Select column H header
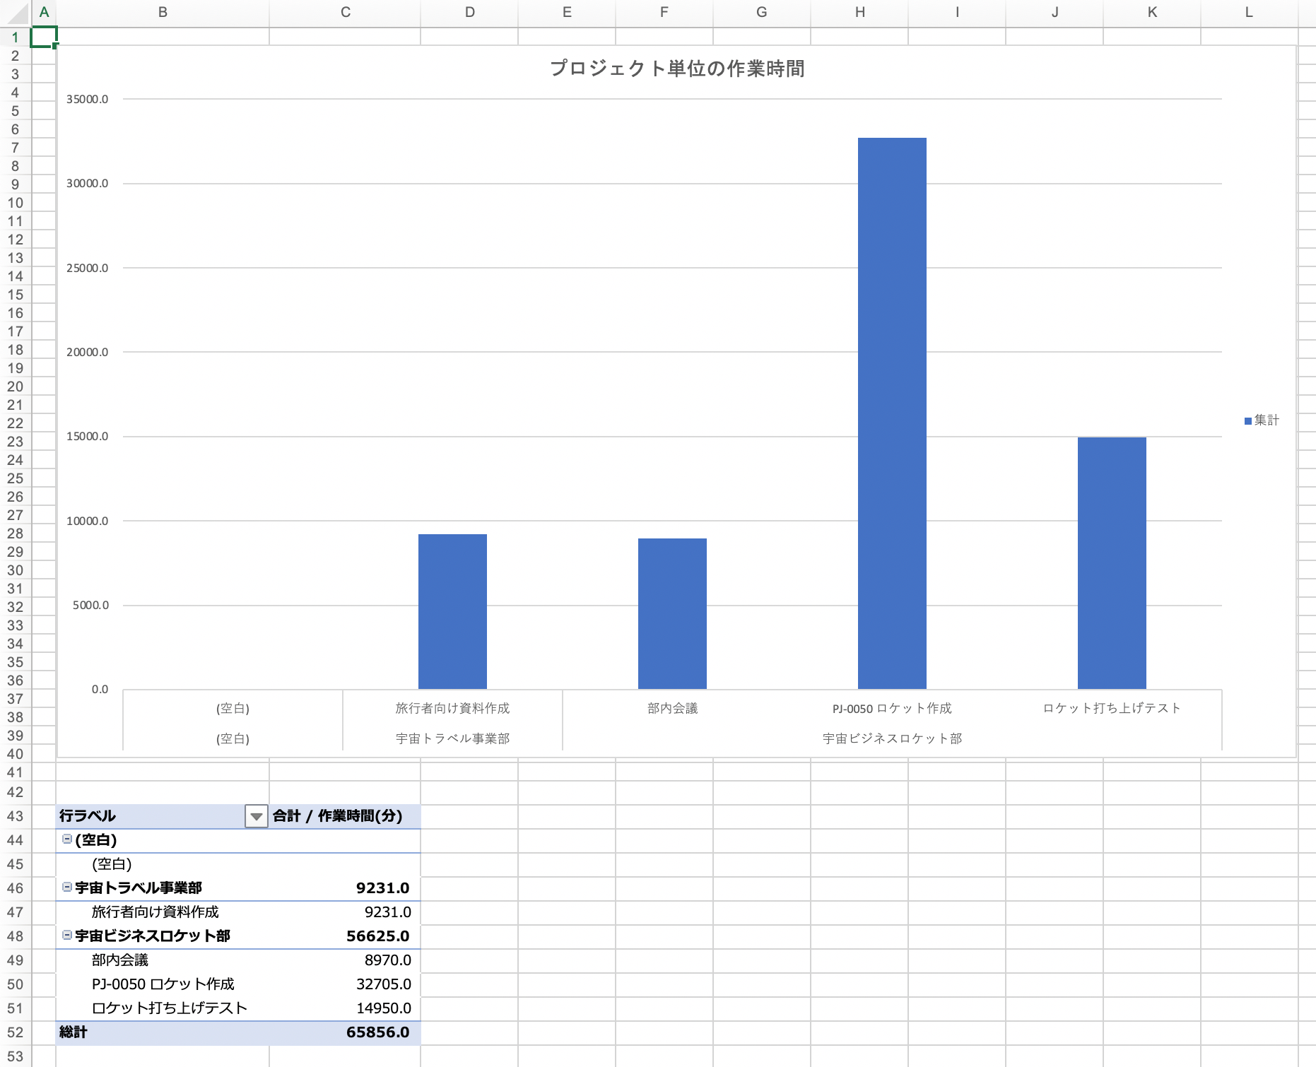This screenshot has width=1316, height=1067. pos(859,13)
